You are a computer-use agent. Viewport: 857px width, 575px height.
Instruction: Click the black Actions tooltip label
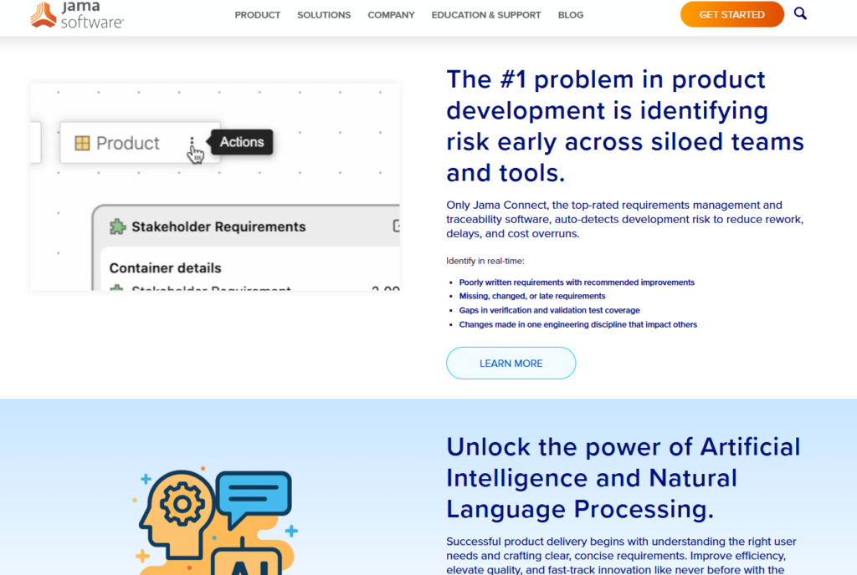tap(242, 142)
